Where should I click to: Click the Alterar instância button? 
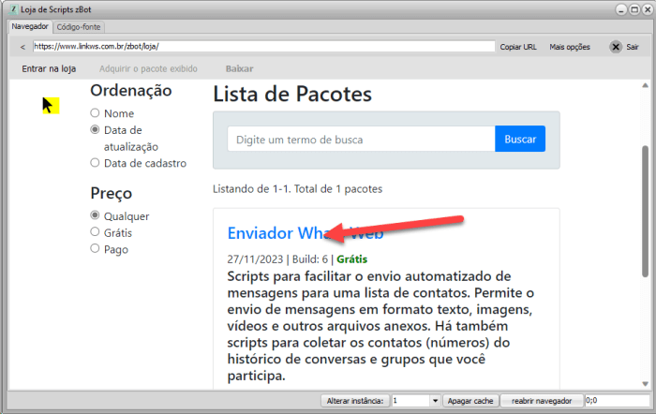tap(355, 401)
